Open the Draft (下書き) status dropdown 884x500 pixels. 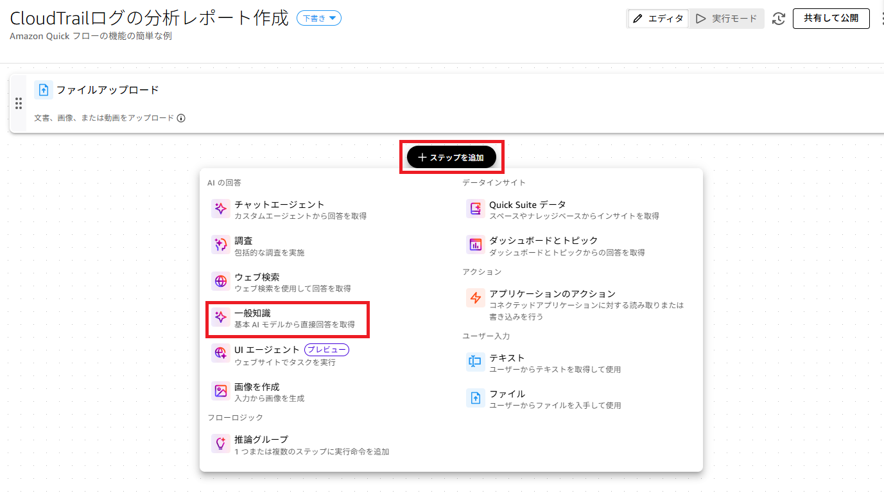coord(319,19)
